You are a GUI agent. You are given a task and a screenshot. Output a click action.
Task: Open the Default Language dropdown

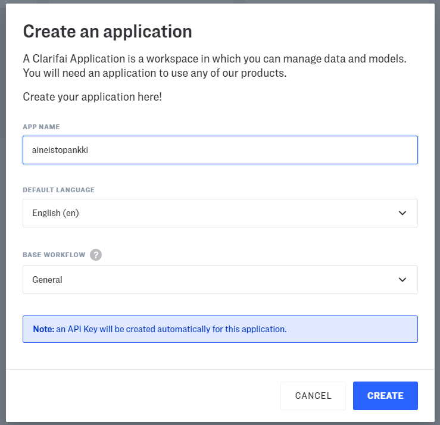point(220,213)
